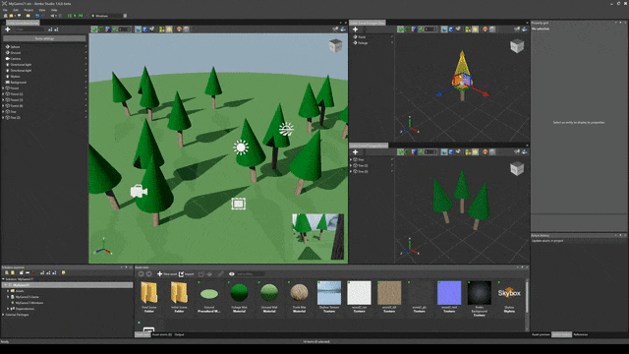Switch to the Output tab
This screenshot has width=629, height=354.
tap(179, 334)
